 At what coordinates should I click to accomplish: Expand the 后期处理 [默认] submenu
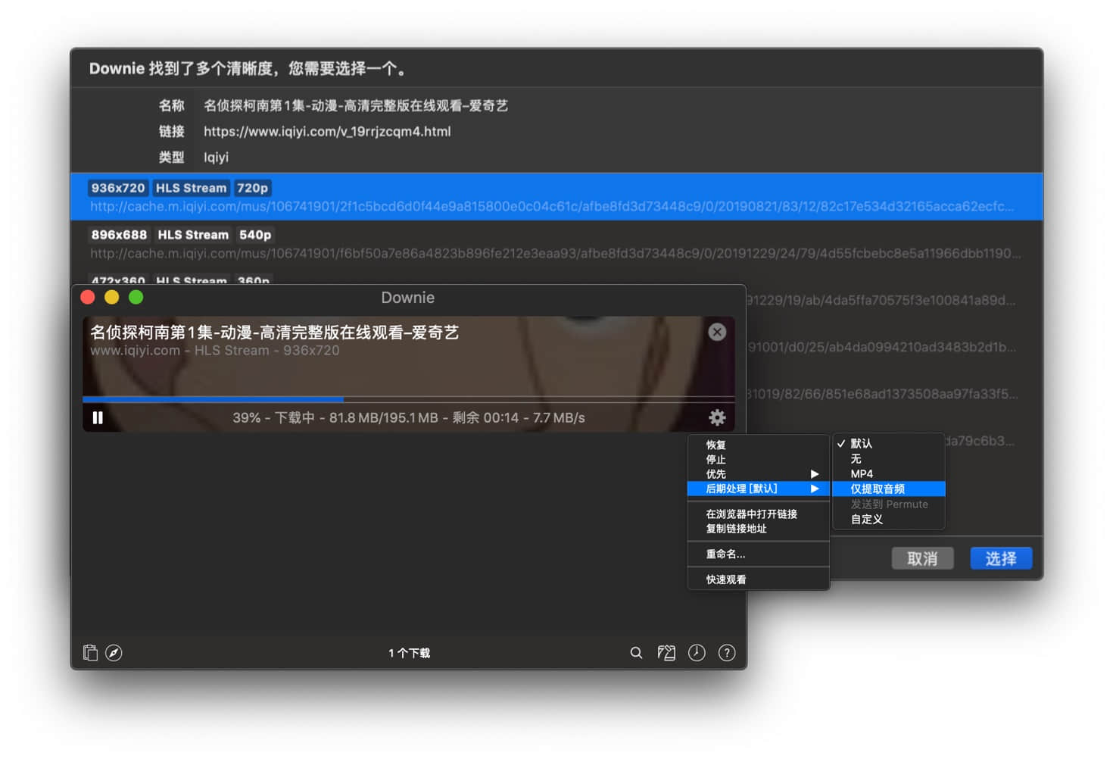(x=758, y=489)
